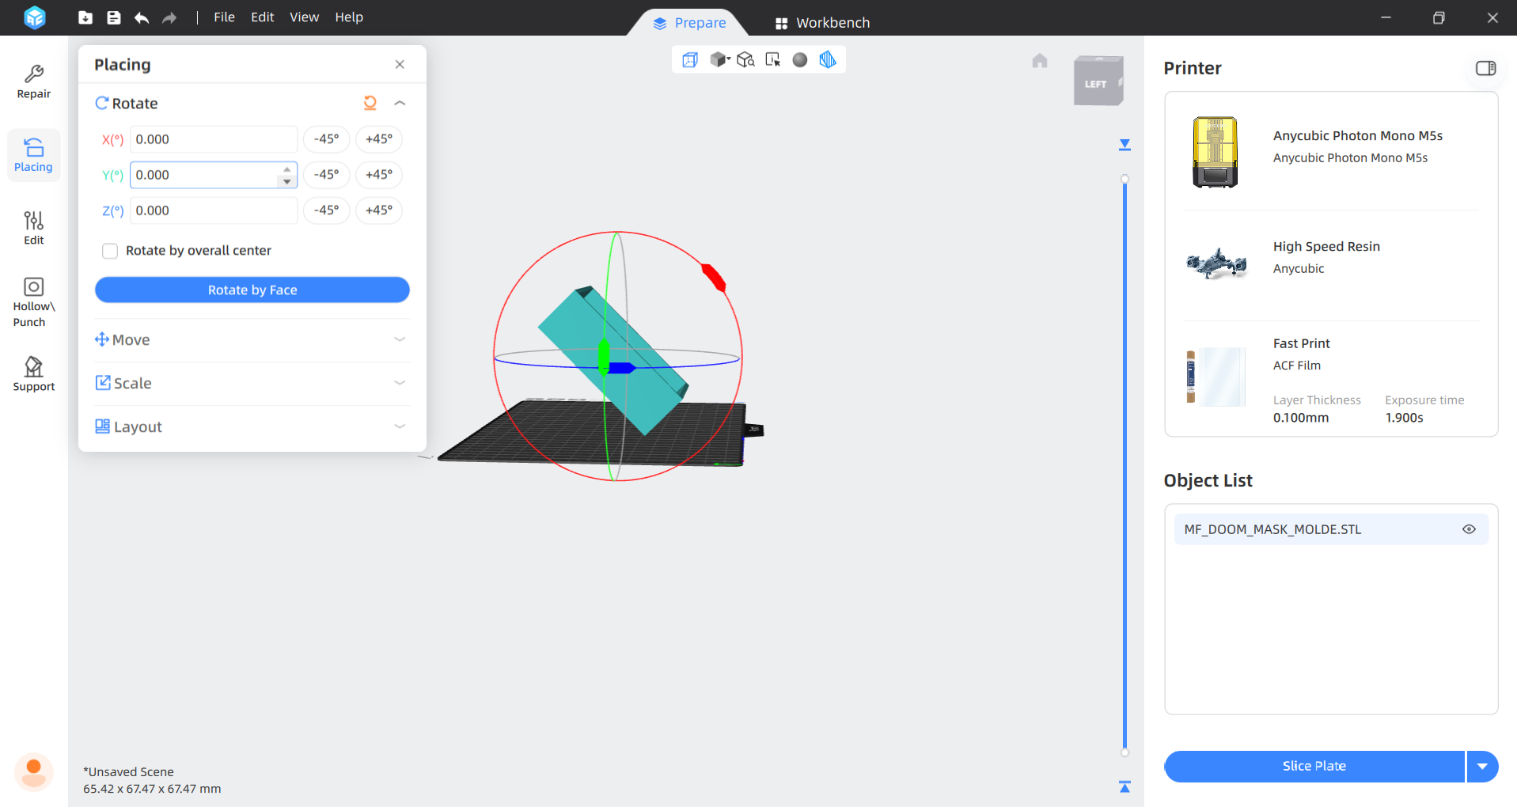Rotate Y by +45 degrees
This screenshot has height=807, width=1517.
[379, 175]
